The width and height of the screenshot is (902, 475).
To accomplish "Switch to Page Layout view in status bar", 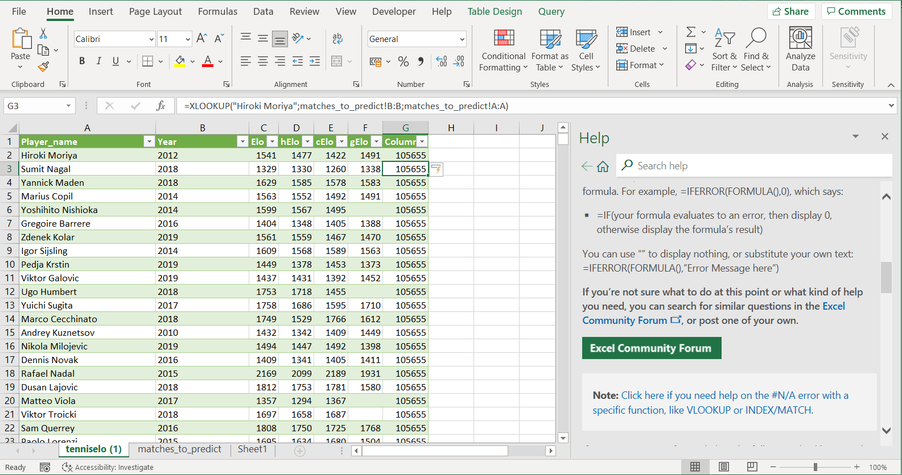I will [x=724, y=467].
